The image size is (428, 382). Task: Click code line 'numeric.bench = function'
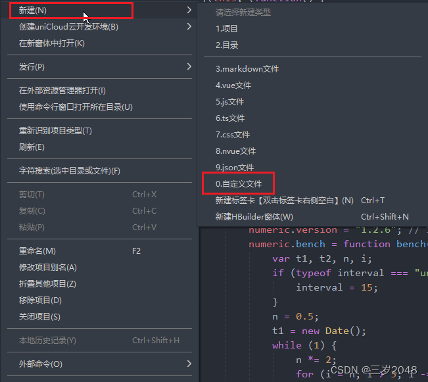pyautogui.click(x=338, y=244)
